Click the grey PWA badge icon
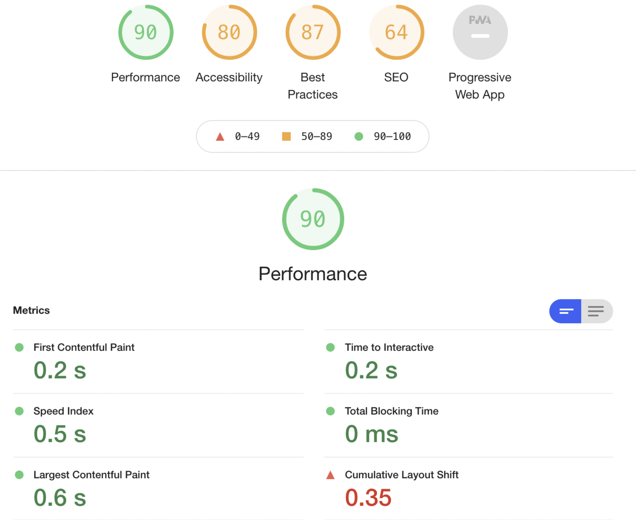 click(480, 32)
